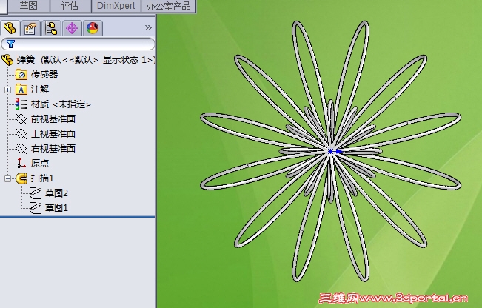Select the 前视基准面 label
Viewport: 482px width, 308px height.
(53, 119)
